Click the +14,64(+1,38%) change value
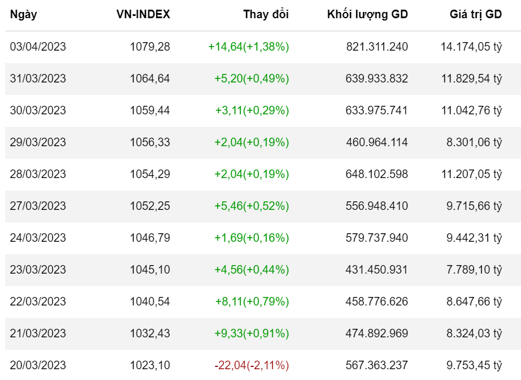521x380 pixels. pos(248,47)
